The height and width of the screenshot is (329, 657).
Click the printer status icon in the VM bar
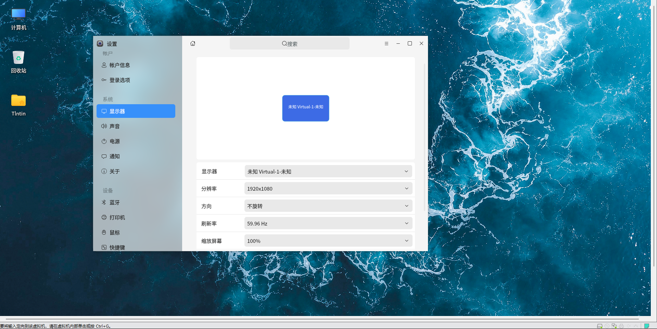click(621, 326)
